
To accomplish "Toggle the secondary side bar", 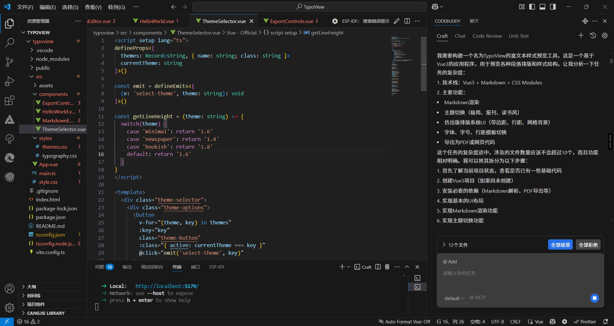I will (553, 7).
